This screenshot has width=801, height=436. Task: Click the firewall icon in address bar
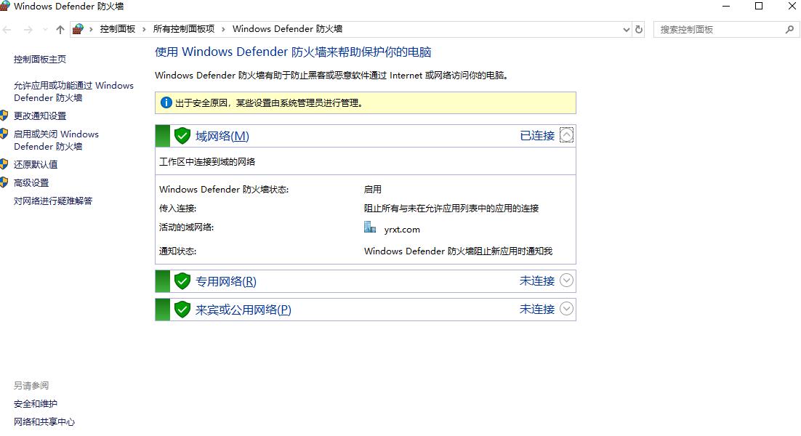point(78,29)
